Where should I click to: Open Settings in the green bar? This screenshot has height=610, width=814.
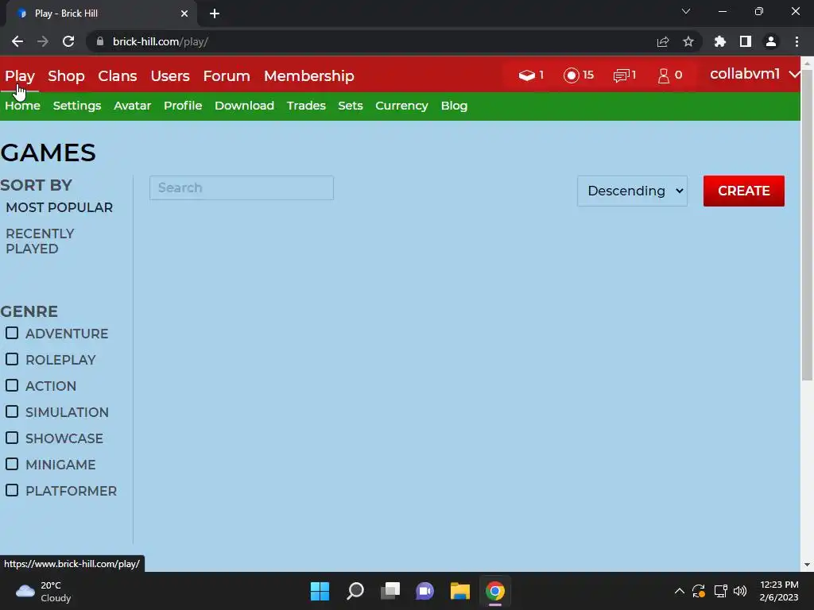[77, 106]
